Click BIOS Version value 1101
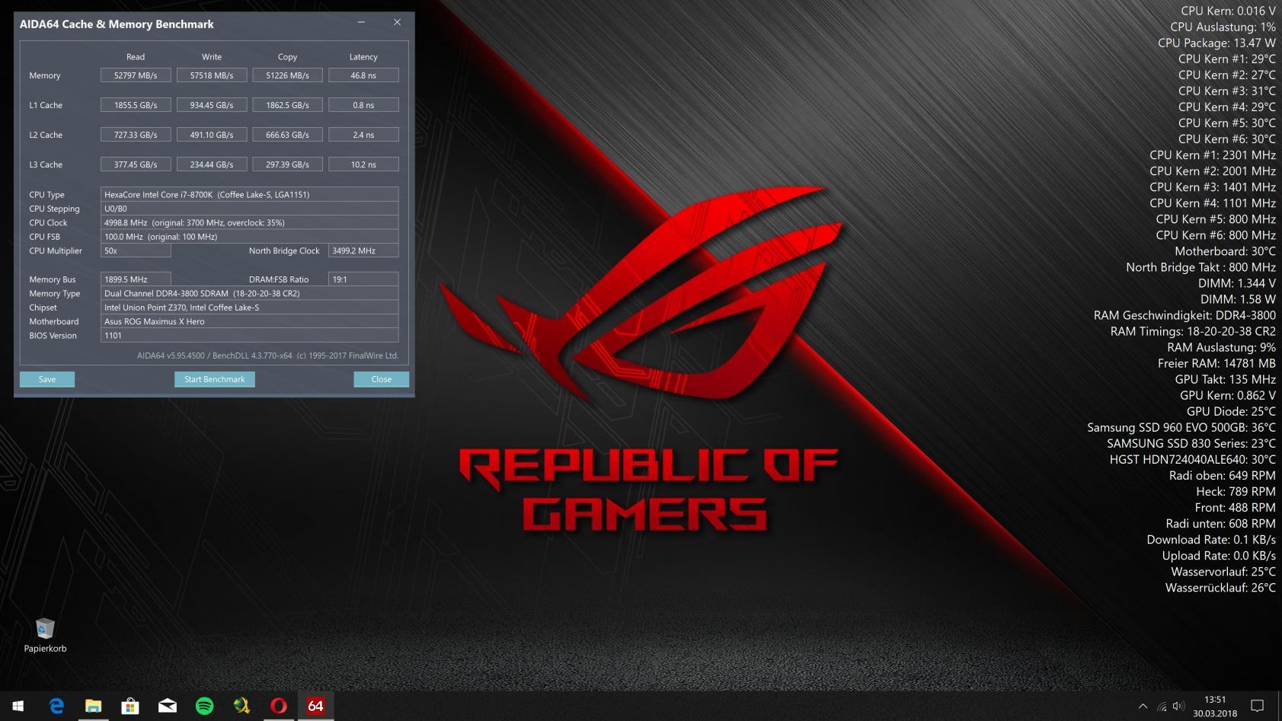The image size is (1282, 721). [x=249, y=336]
